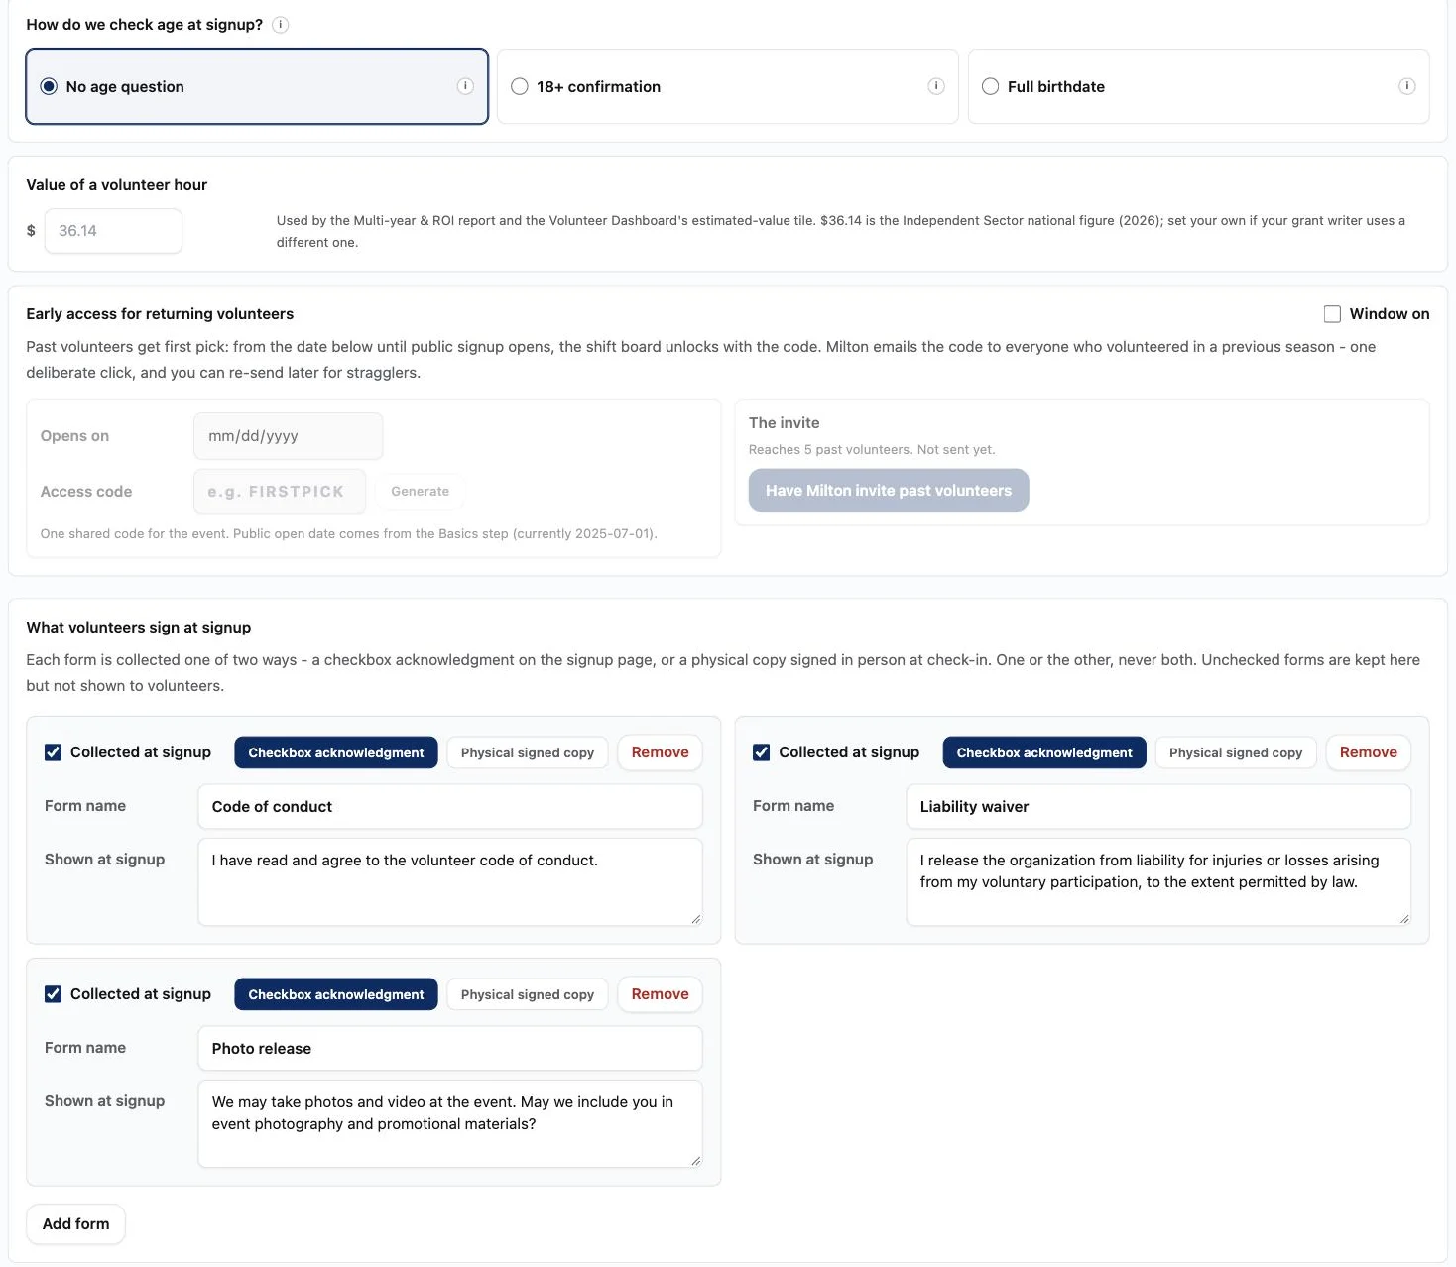Click info icon in No age question card

465,86
